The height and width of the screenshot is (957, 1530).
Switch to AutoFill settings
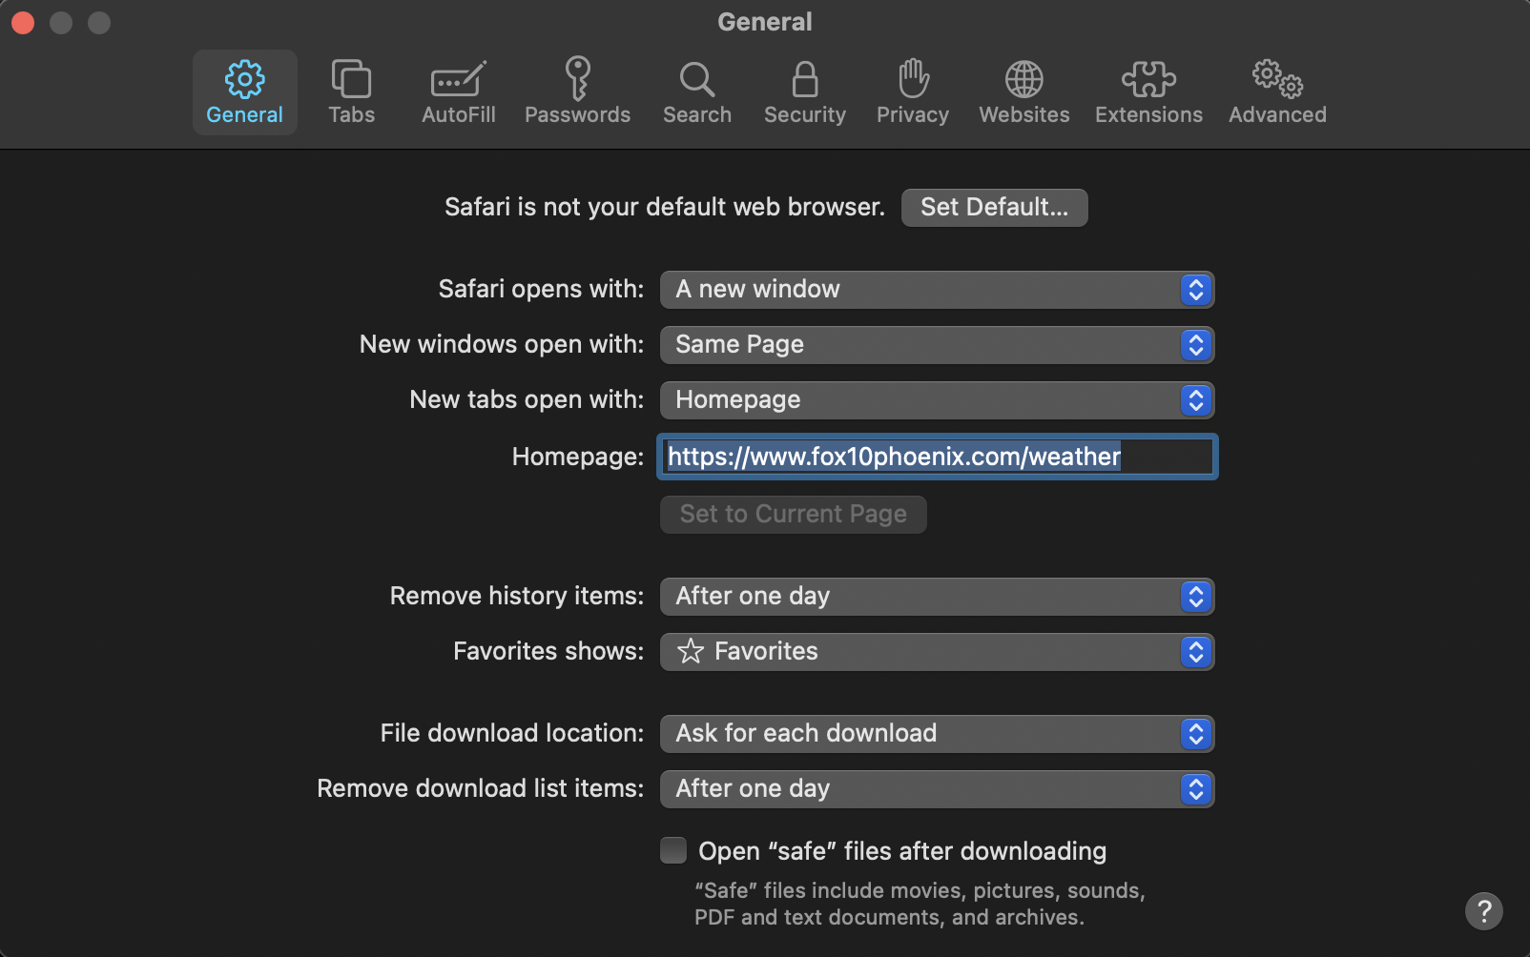point(459,92)
